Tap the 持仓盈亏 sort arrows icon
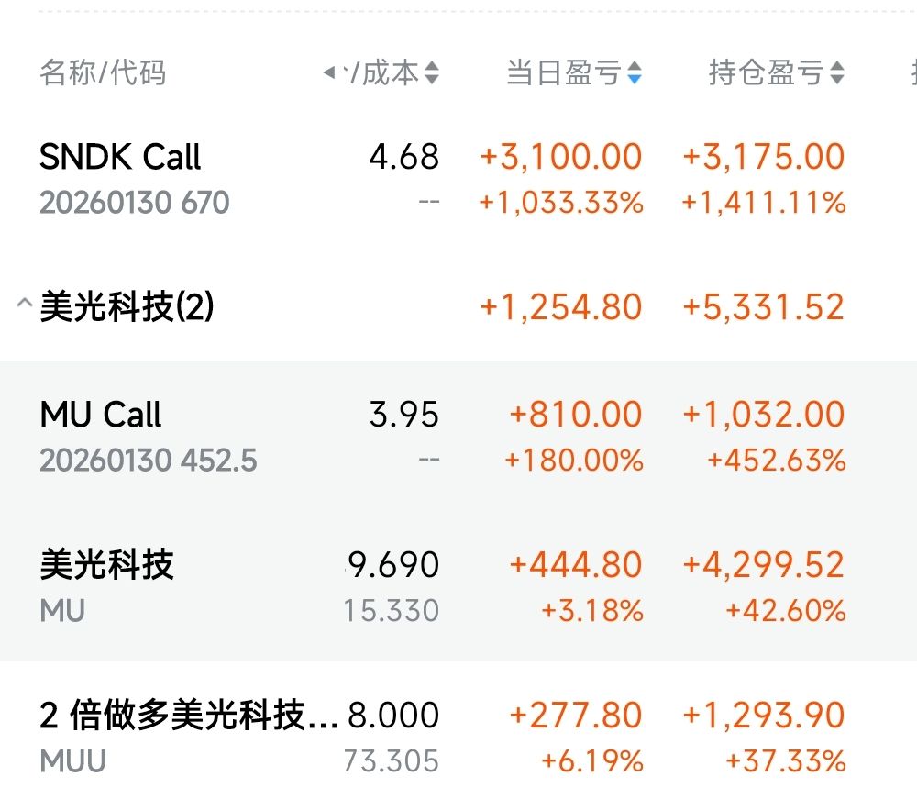This screenshot has height=799, width=917. click(836, 73)
